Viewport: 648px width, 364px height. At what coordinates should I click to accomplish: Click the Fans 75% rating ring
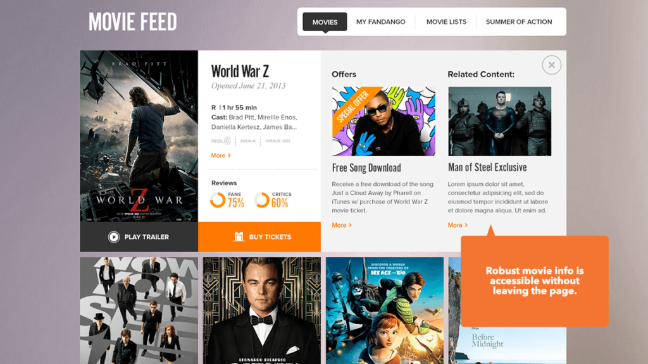pos(218,200)
